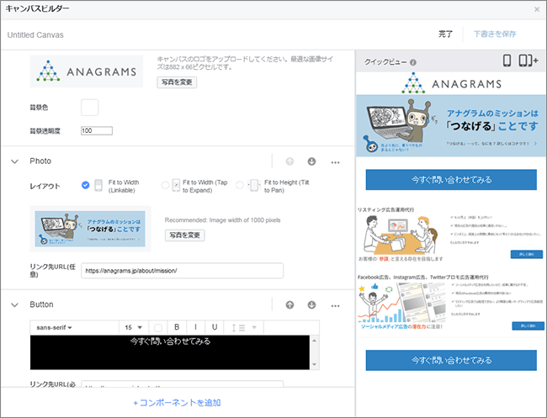Image resolution: width=547 pixels, height=418 pixels.
Task: Click the Untitled Canvas title field
Action: [35, 34]
